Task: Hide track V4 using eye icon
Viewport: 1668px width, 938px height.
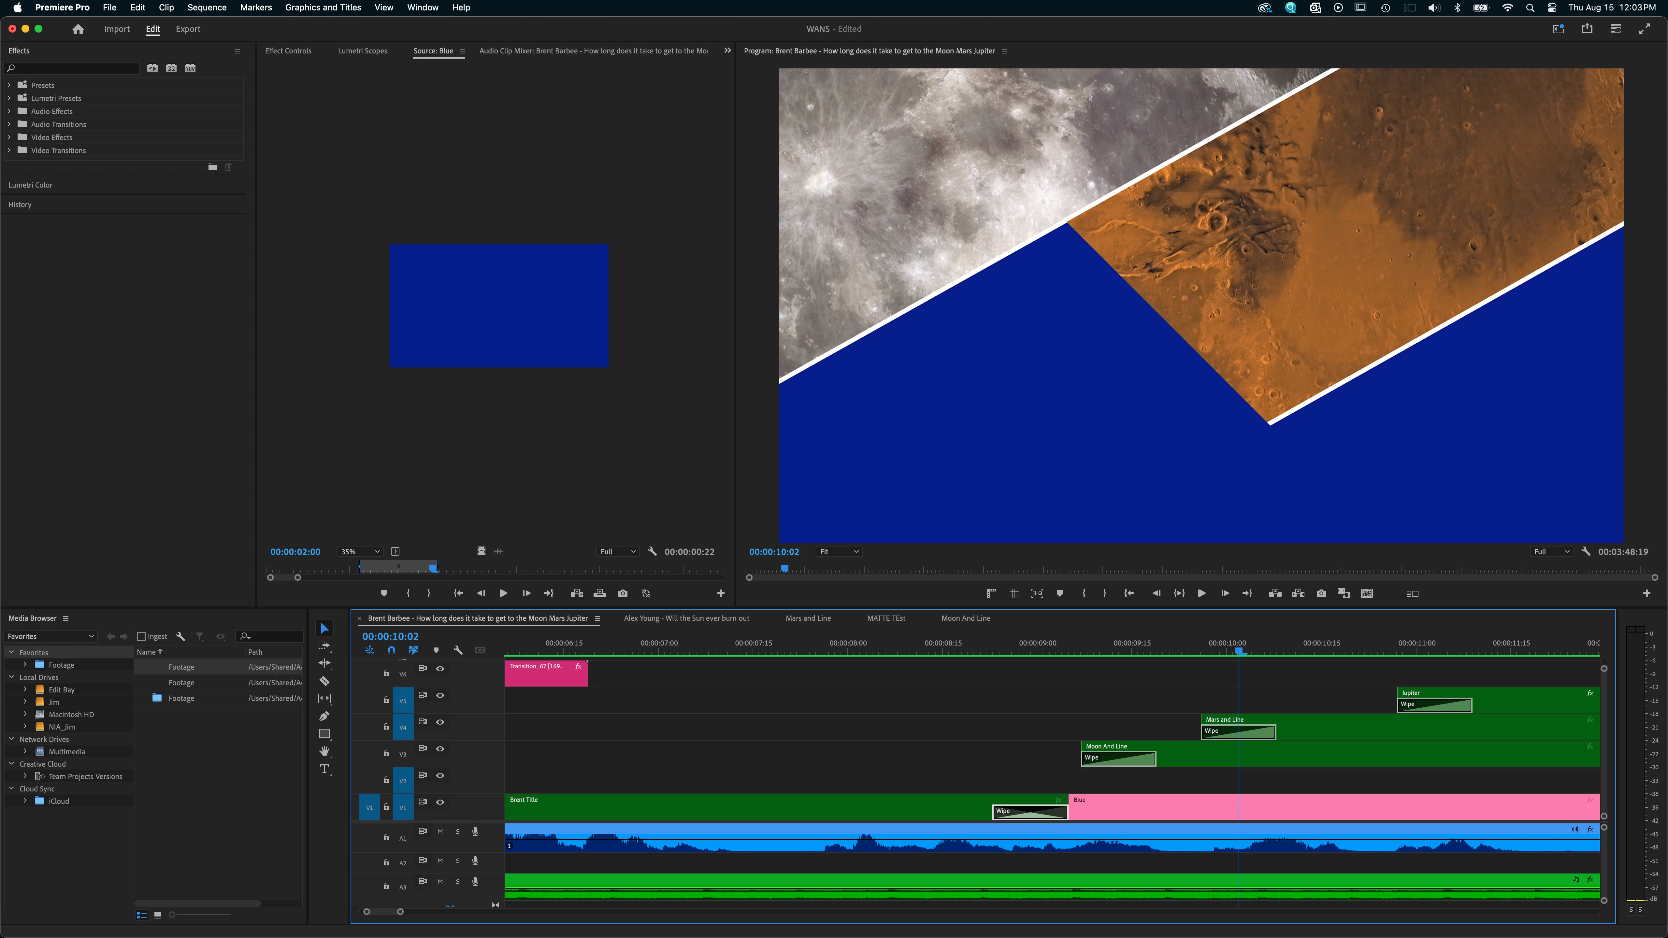Action: pos(440,722)
